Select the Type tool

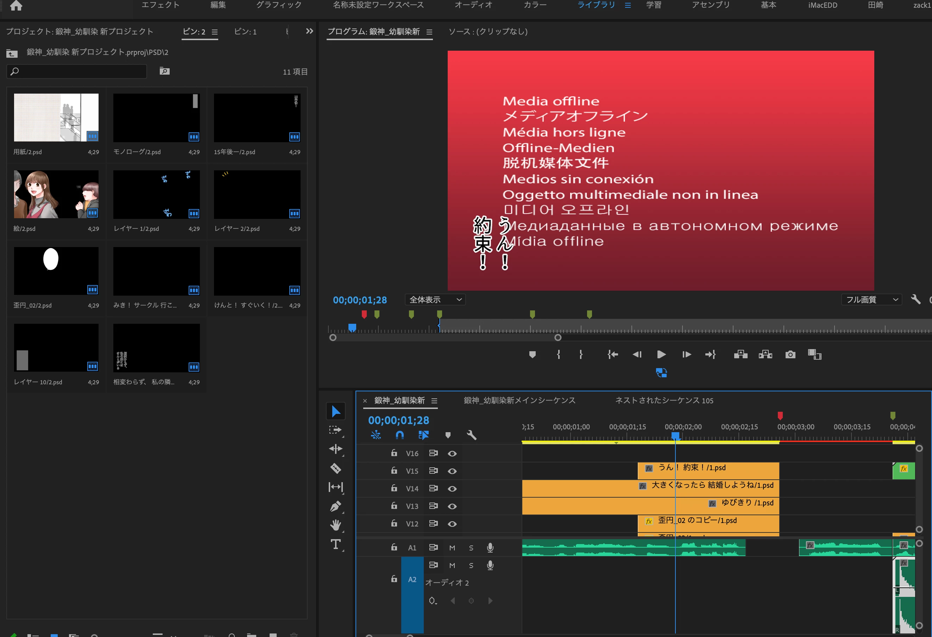[335, 544]
